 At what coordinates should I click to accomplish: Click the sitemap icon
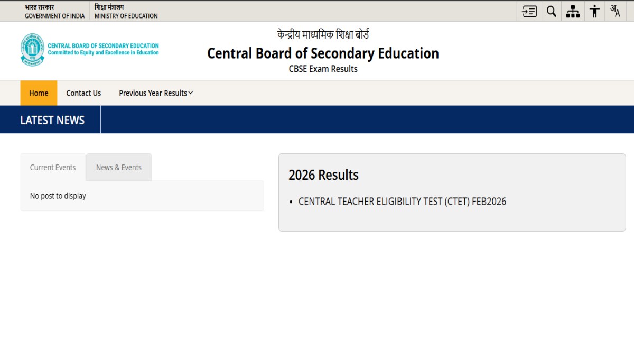[x=573, y=11]
